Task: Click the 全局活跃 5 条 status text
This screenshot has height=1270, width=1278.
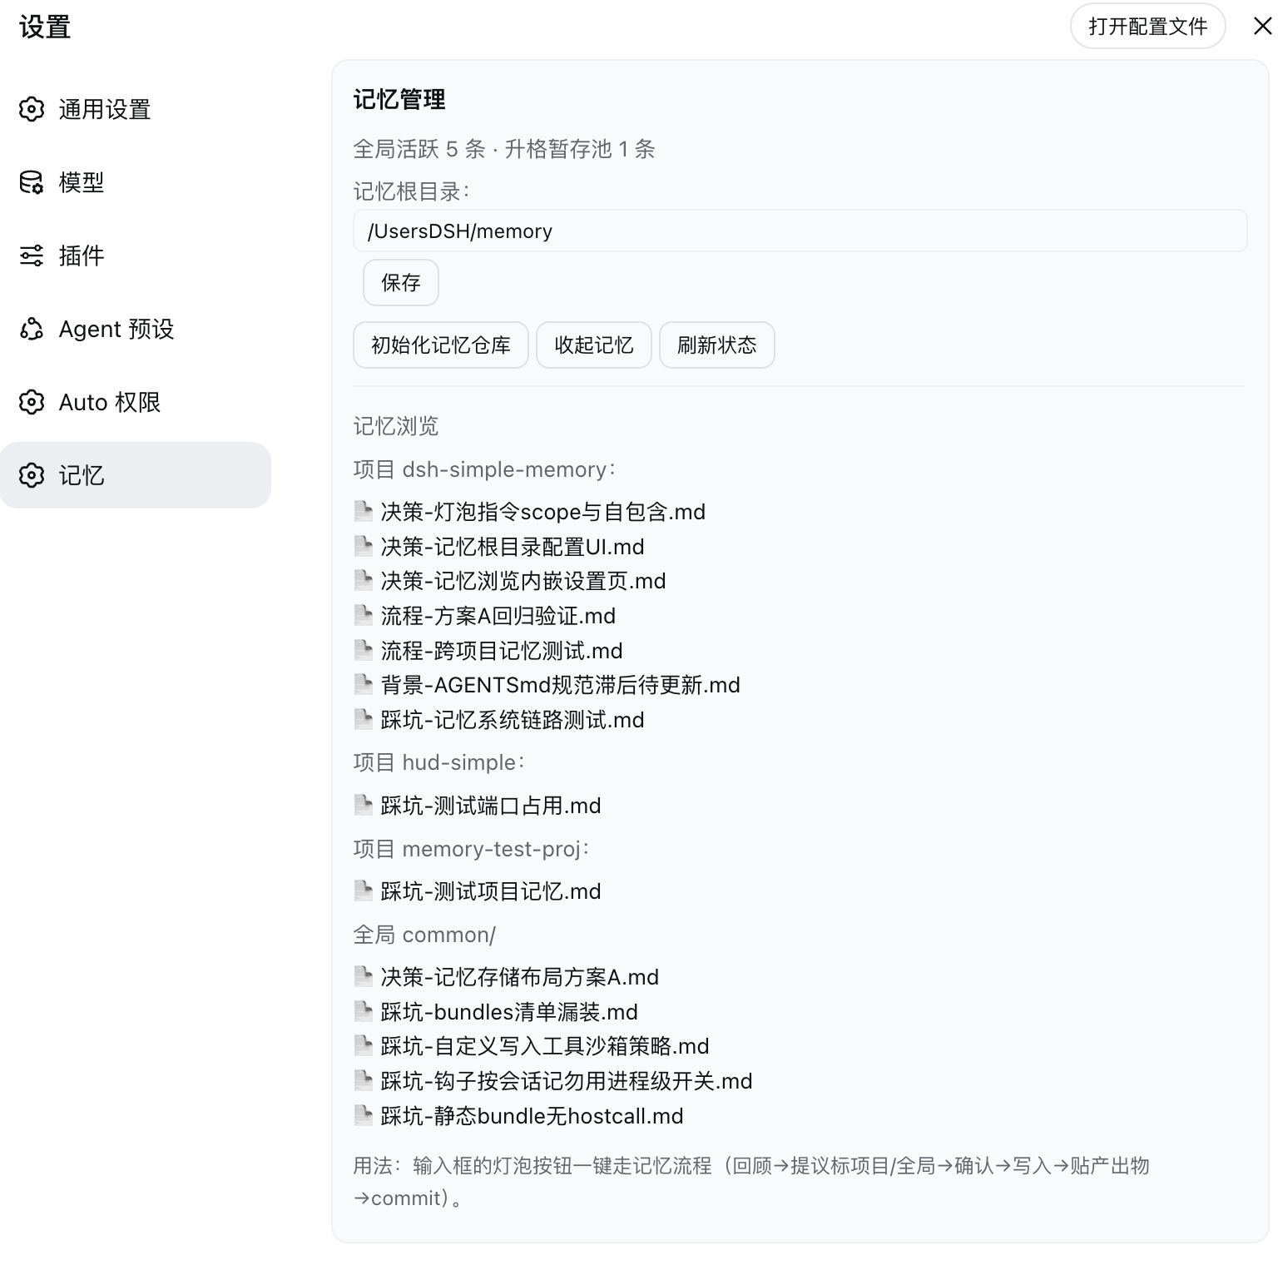Action: pos(419,149)
